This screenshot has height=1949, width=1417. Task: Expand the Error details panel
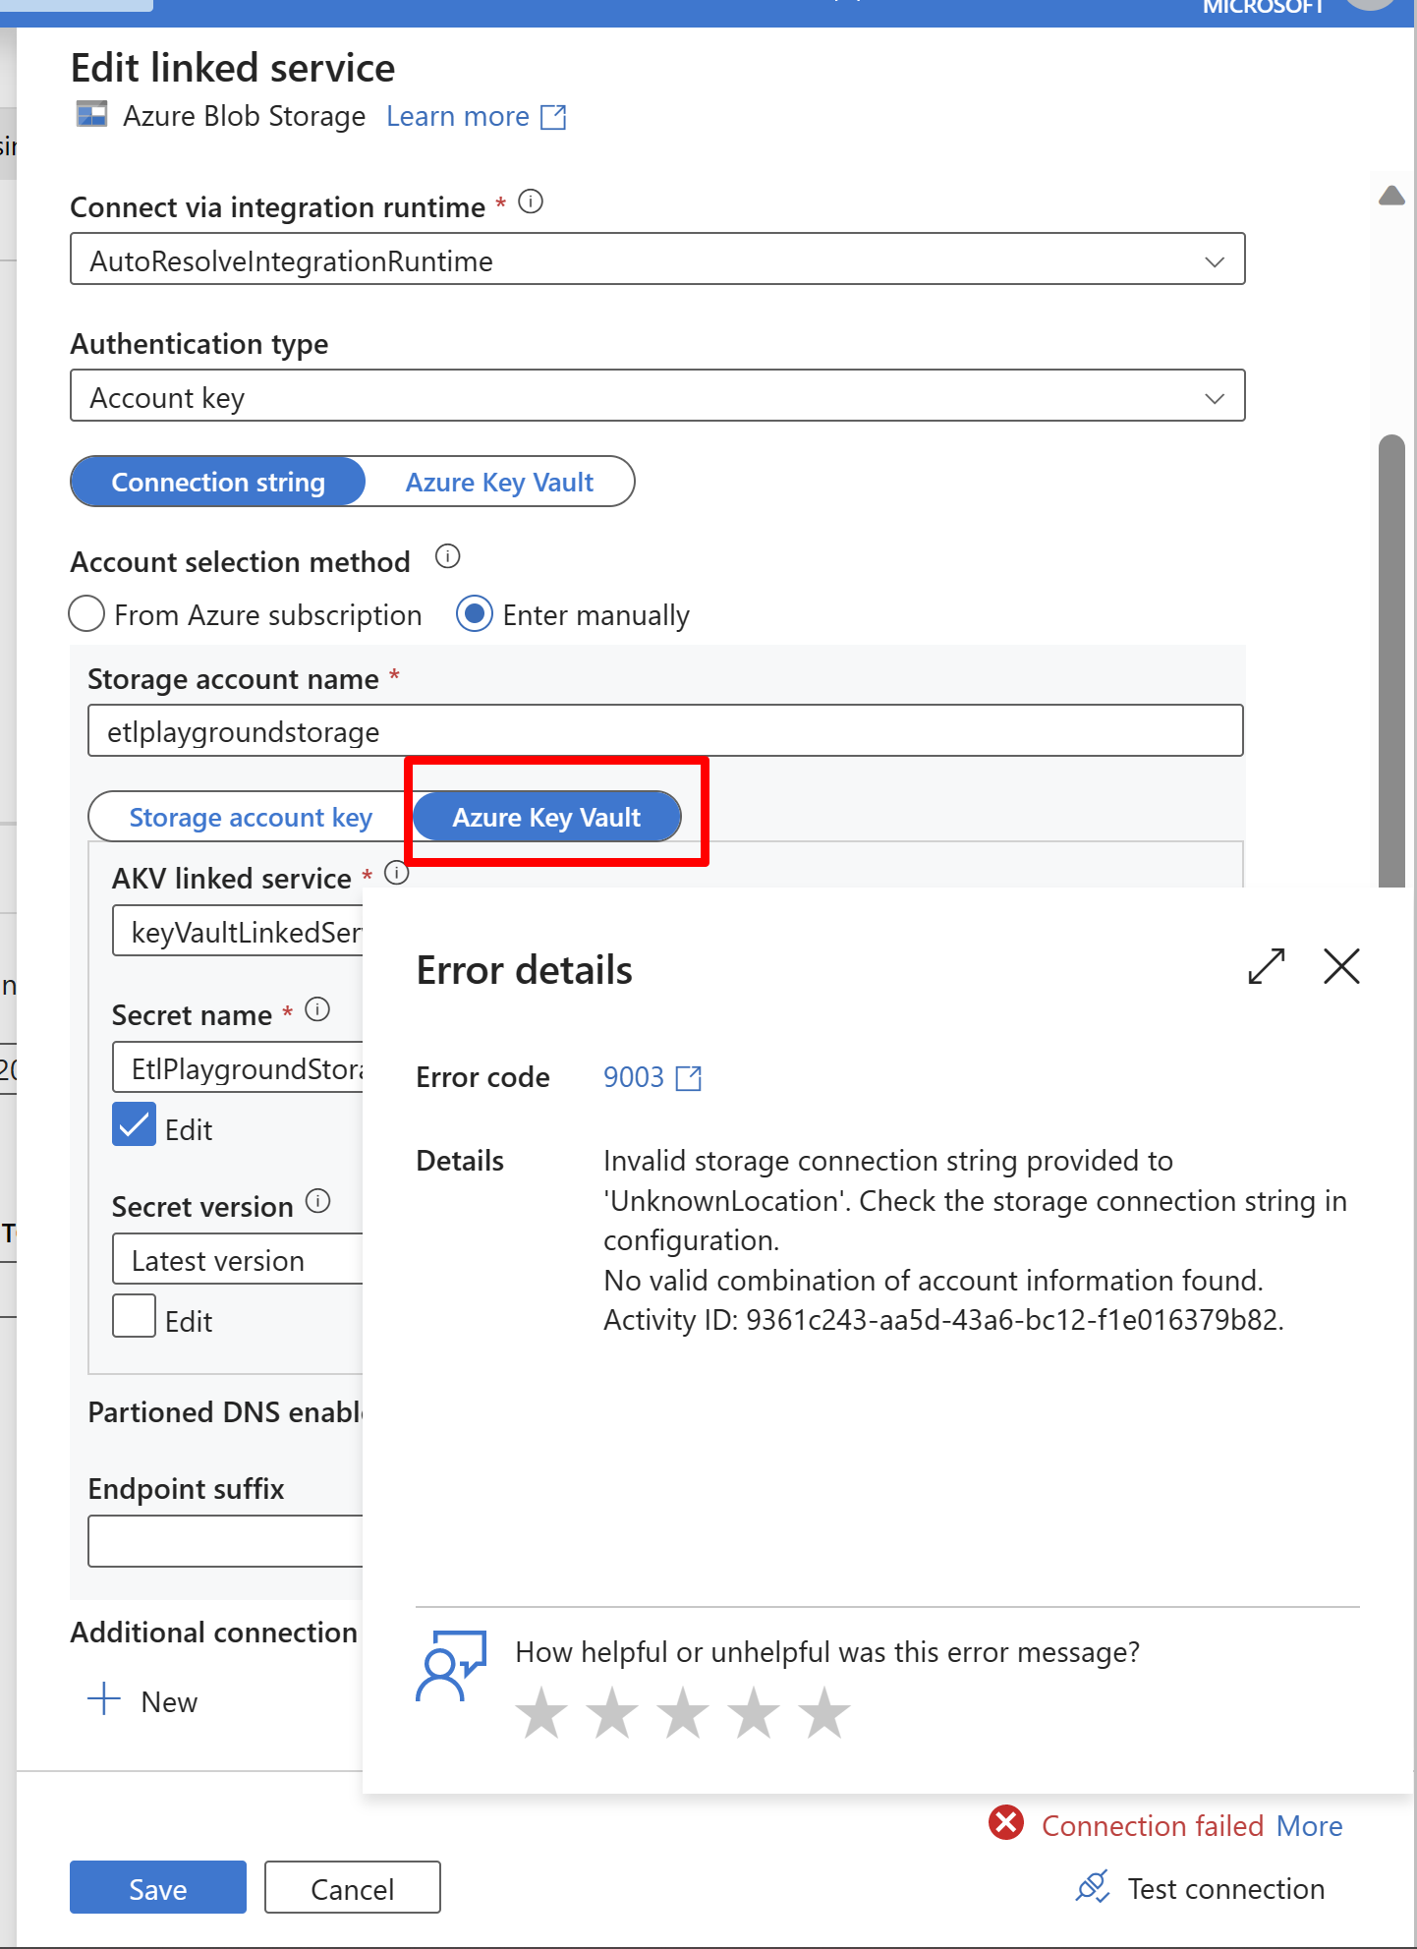1267,966
